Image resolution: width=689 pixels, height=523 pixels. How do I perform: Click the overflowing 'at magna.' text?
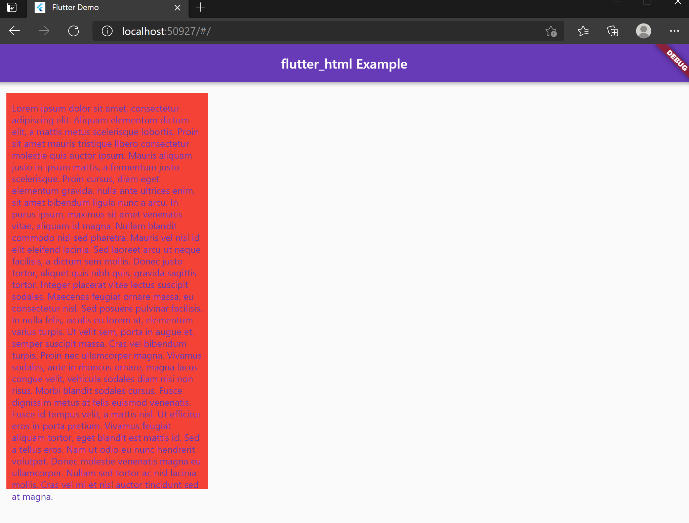coord(32,496)
